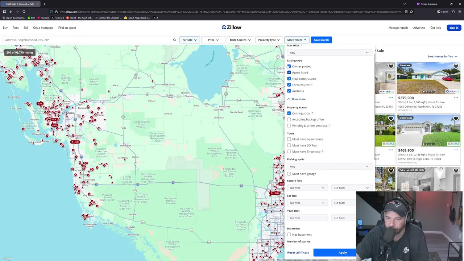Screen dimensions: 464x261
Task: Click the Zillow logo
Action: coord(232,27)
